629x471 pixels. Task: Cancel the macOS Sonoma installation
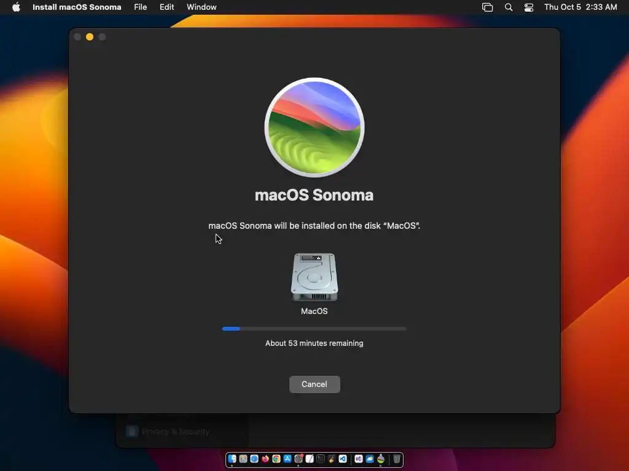[x=314, y=384]
